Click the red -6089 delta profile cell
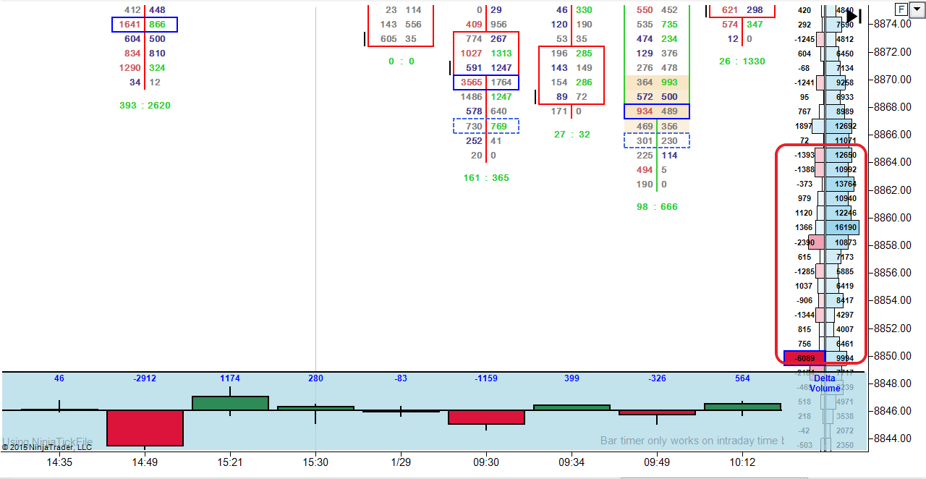The image size is (926, 479). pos(804,357)
